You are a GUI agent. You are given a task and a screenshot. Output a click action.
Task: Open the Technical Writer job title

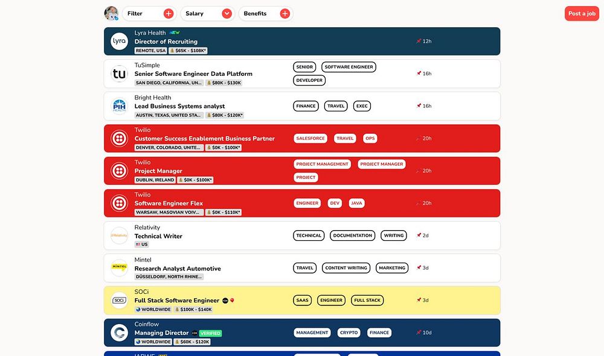coord(158,236)
